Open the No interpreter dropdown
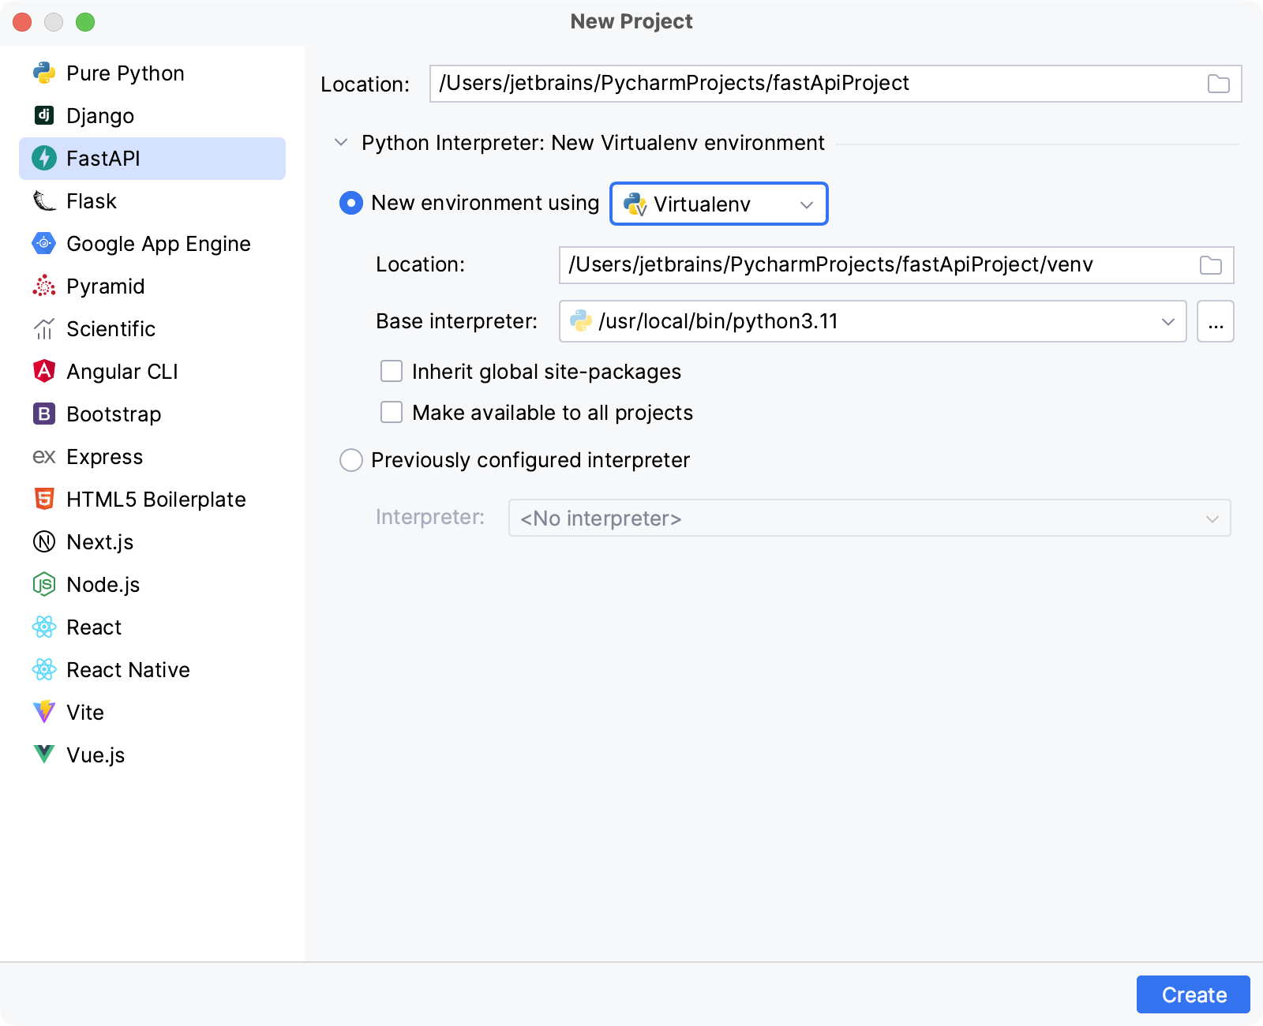Viewport: 1263px width, 1026px height. click(870, 518)
